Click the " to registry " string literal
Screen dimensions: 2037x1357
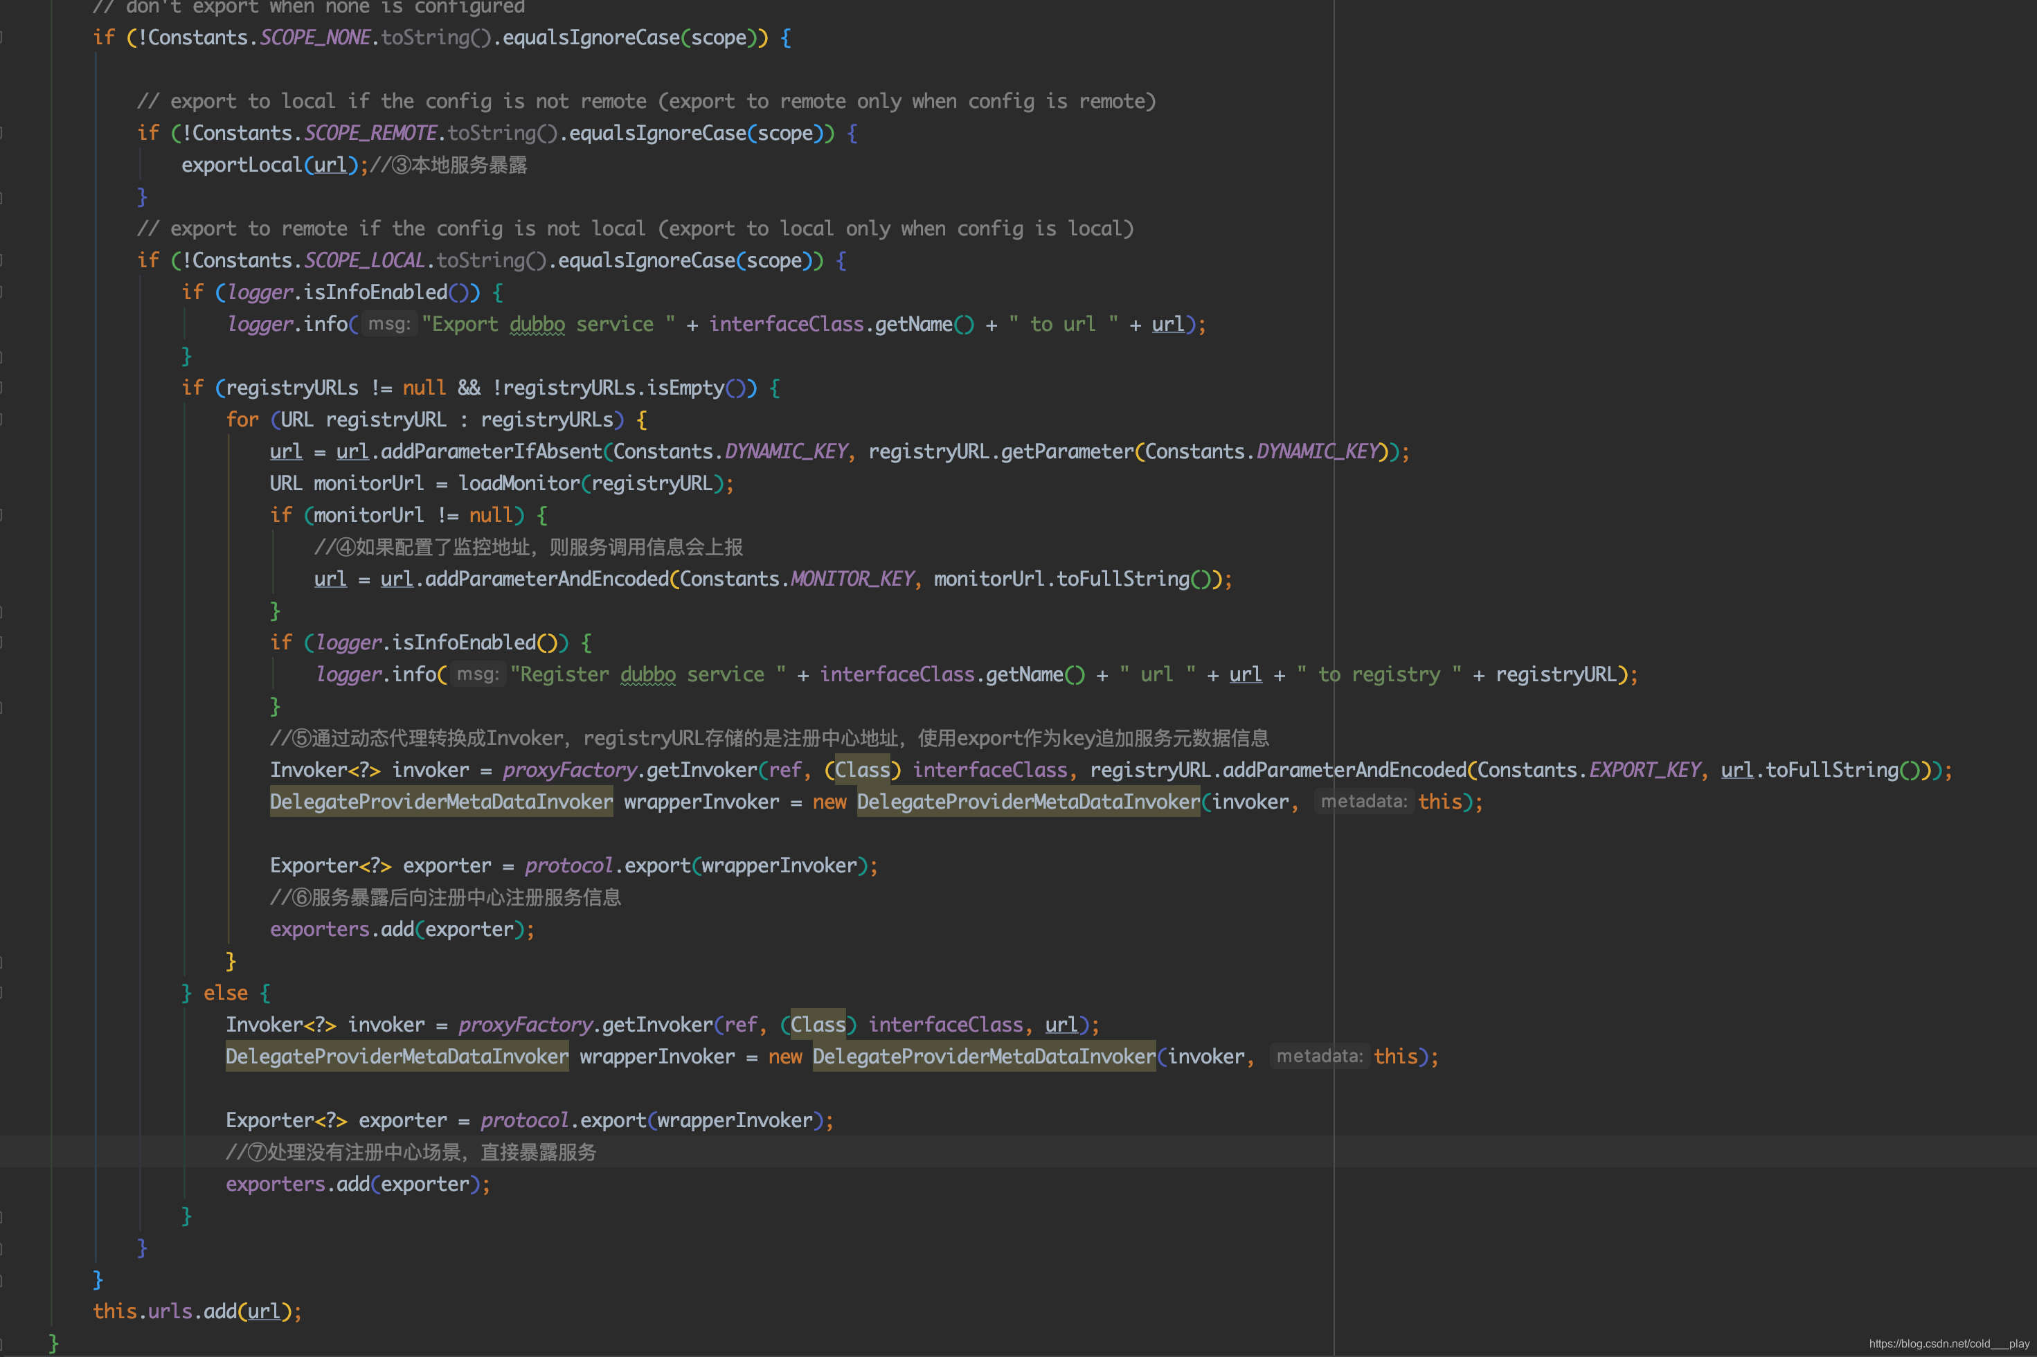(1379, 675)
